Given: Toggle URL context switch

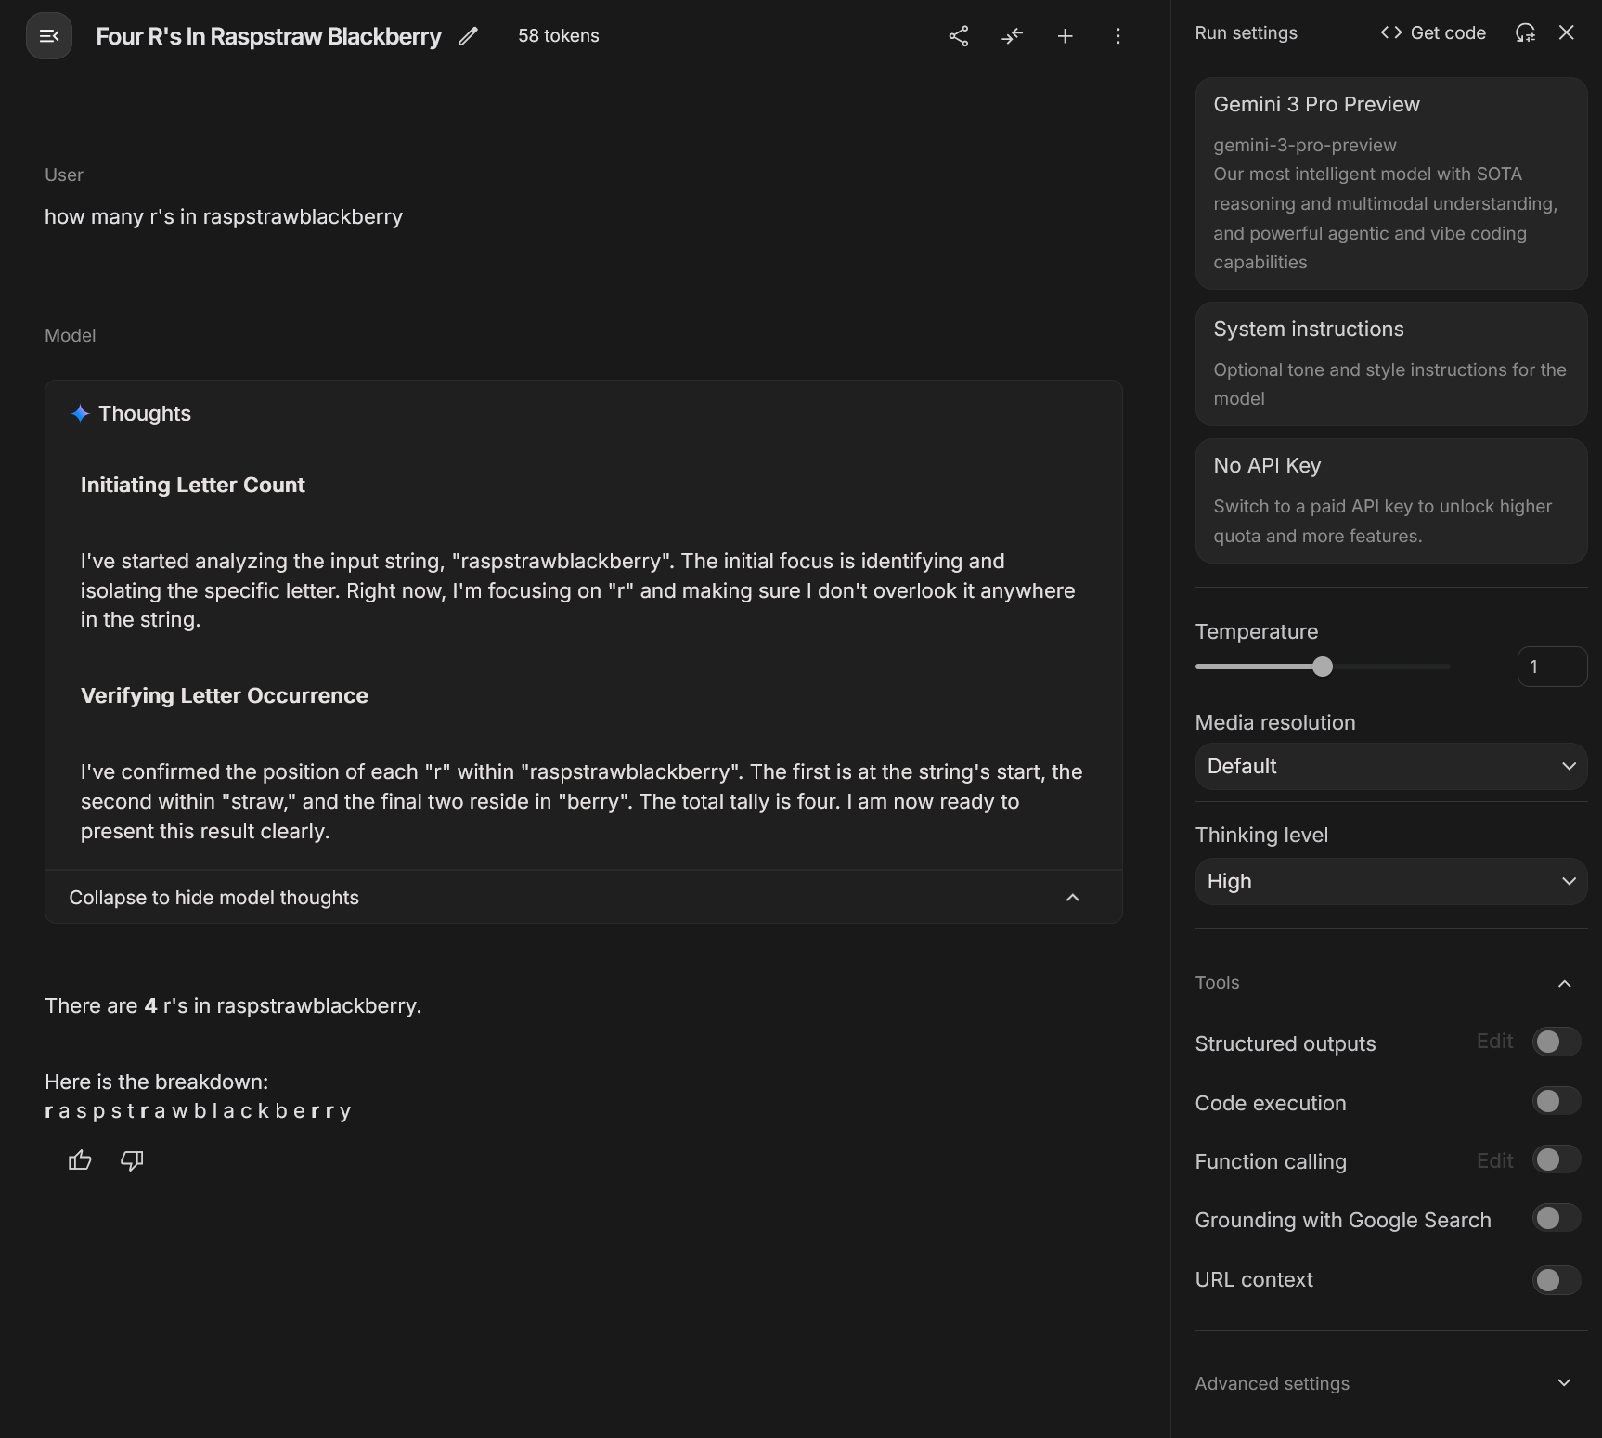Looking at the screenshot, I should point(1557,1280).
